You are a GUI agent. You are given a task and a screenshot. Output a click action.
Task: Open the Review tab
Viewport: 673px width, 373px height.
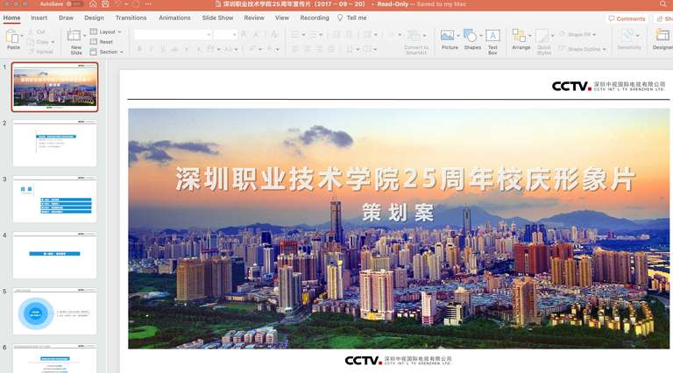[x=254, y=18]
